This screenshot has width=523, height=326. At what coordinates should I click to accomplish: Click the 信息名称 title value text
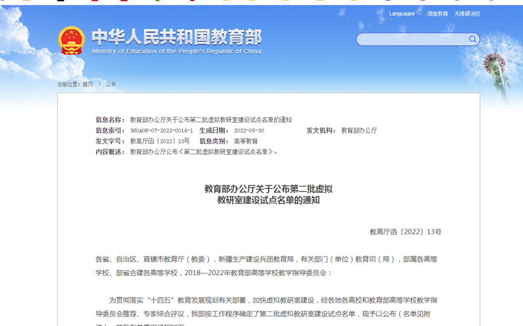pos(211,120)
